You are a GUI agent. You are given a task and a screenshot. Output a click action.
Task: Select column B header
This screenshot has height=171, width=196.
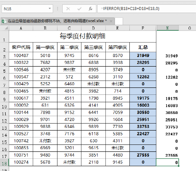45,28
